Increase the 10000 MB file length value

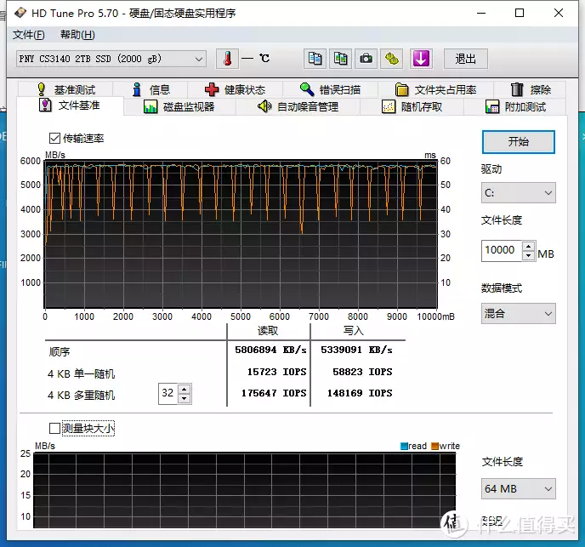pos(528,247)
